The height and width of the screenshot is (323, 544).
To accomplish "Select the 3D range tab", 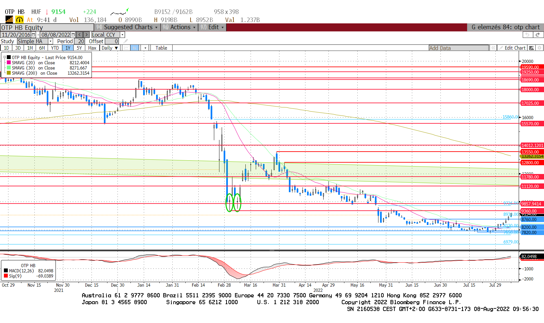I will (18, 48).
